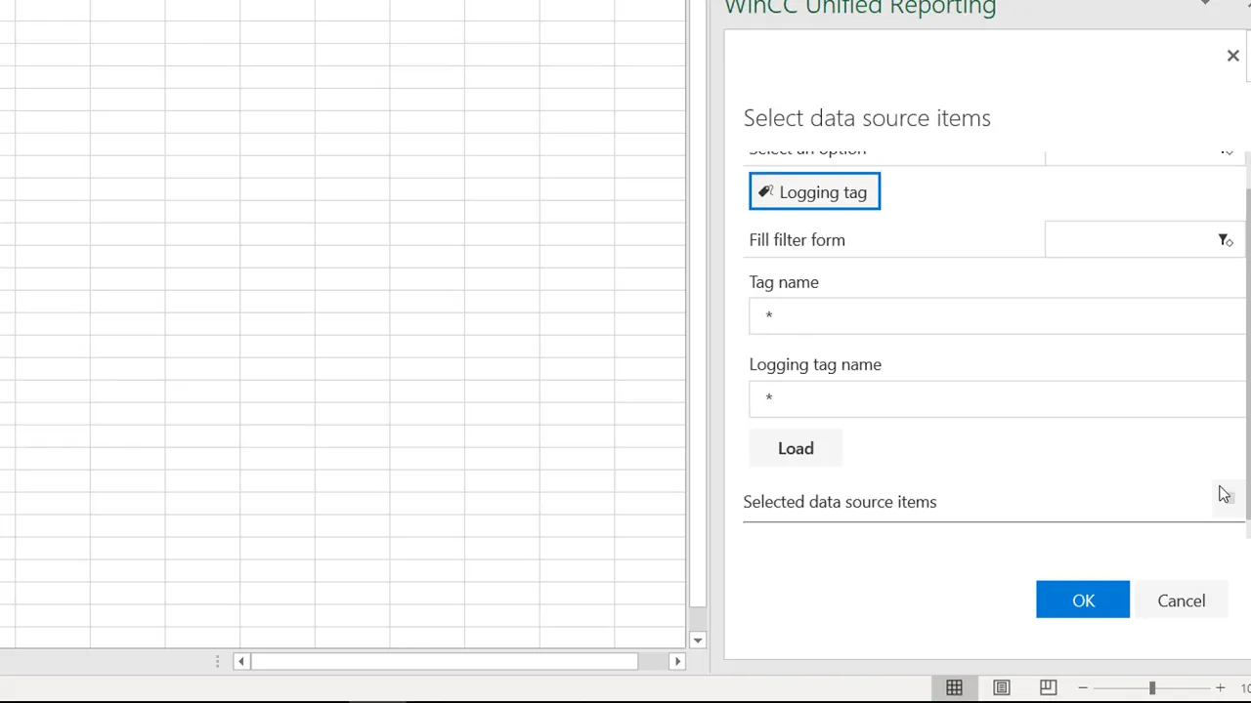Switch to Excel Normal view icon
This screenshot has width=1251, height=703.
(x=955, y=687)
